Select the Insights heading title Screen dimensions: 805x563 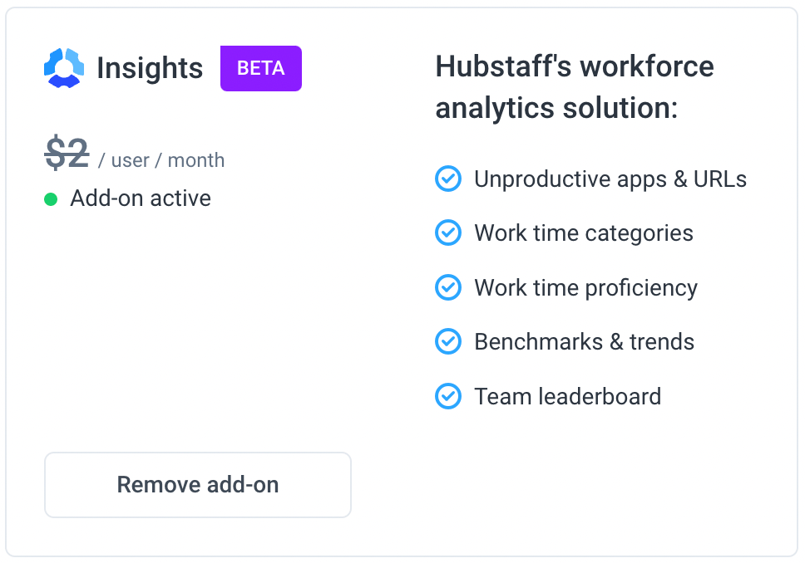[x=150, y=68]
